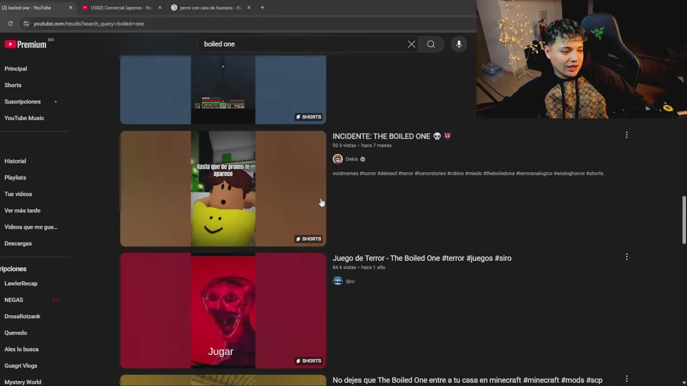Image resolution: width=687 pixels, height=386 pixels.
Task: Open Videos que me gustan list
Action: 31,227
